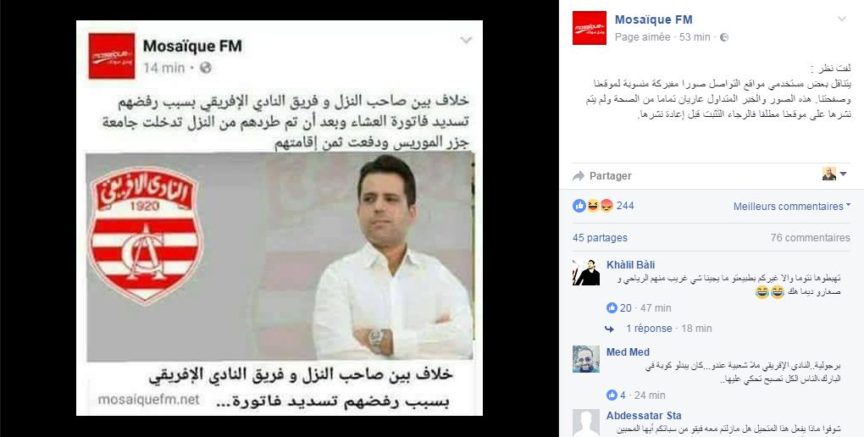Click the angry reaction icon
This screenshot has width=864, height=437.
pyautogui.click(x=606, y=206)
